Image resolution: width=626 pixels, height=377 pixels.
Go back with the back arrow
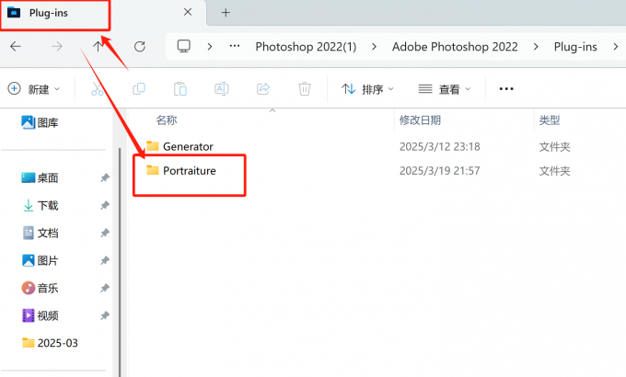pos(16,47)
